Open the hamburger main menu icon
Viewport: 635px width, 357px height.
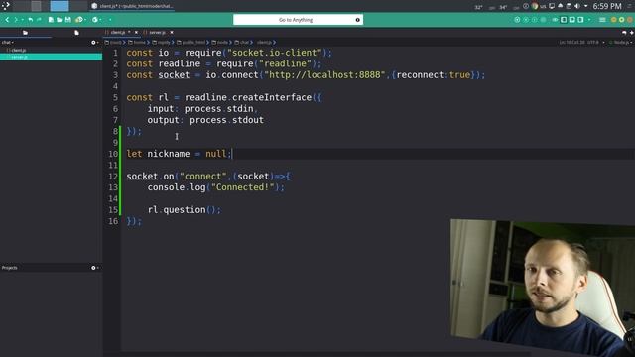click(602, 20)
